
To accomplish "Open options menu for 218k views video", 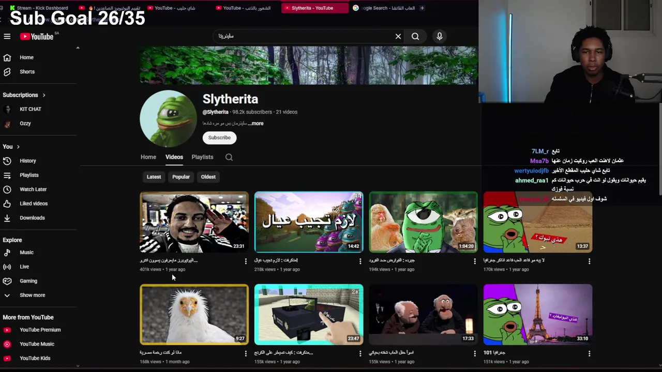I will click(x=360, y=261).
